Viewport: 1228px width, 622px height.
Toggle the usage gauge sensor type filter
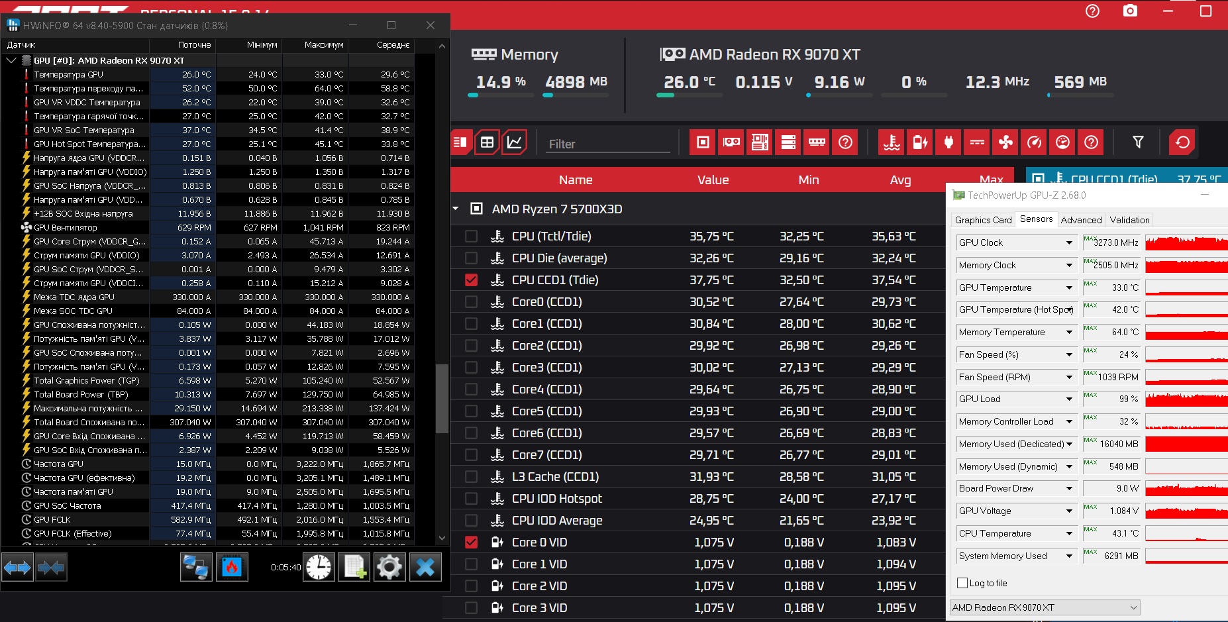(x=1062, y=142)
